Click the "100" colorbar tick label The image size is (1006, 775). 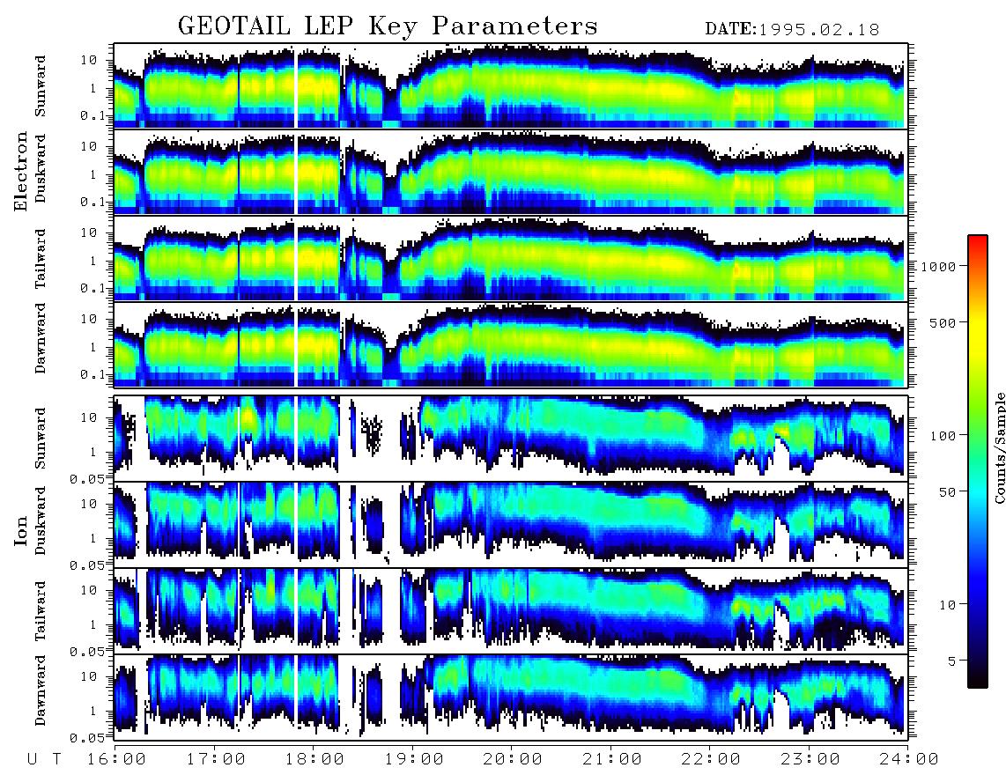pyautogui.click(x=943, y=436)
